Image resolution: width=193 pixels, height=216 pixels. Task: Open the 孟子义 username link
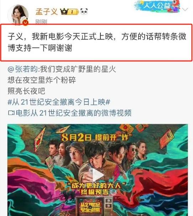47,11
